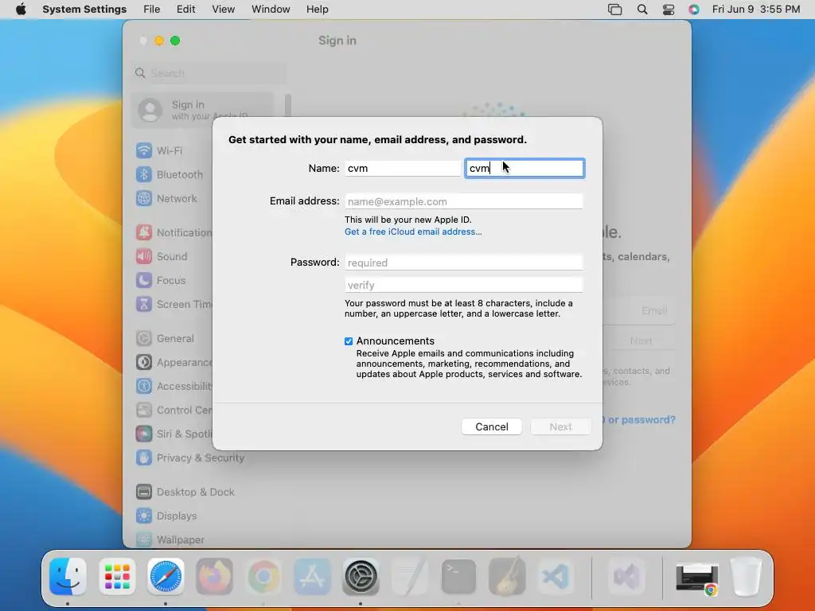Open Desktop & Dock icon
The height and width of the screenshot is (611, 815).
pos(144,492)
